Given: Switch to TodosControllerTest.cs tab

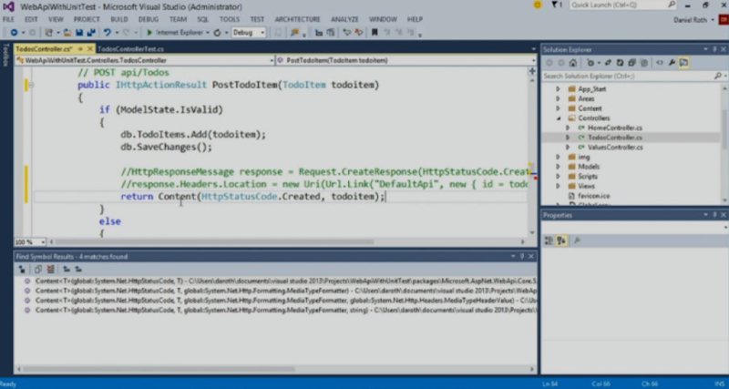Looking at the screenshot, I should click(x=130, y=49).
